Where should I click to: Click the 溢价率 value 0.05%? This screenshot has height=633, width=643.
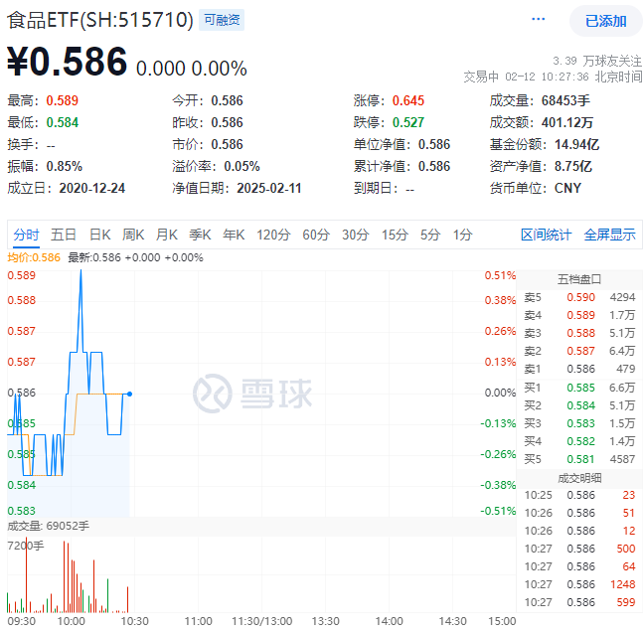pos(241,166)
